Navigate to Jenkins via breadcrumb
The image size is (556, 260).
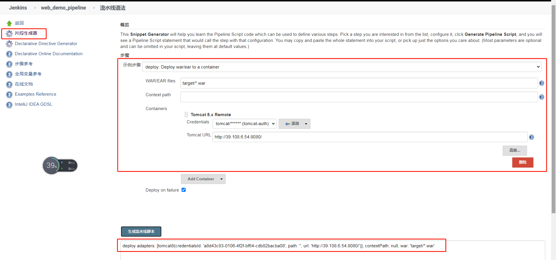tap(18, 8)
